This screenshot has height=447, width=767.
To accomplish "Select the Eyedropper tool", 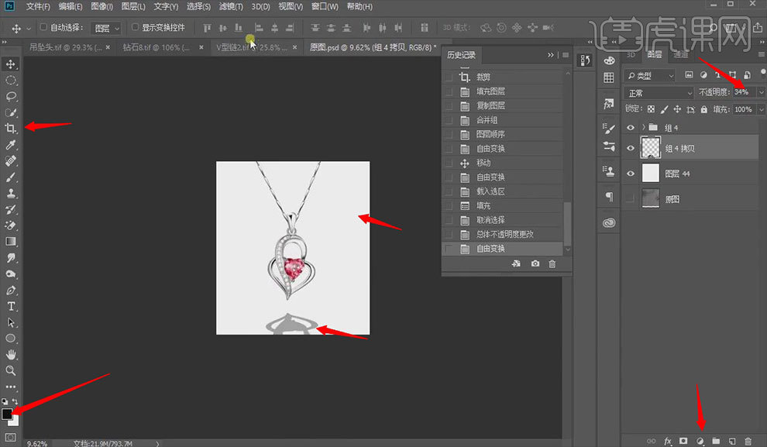I will click(x=11, y=145).
